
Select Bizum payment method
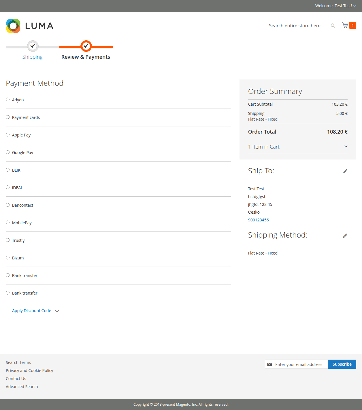pyautogui.click(x=8, y=258)
